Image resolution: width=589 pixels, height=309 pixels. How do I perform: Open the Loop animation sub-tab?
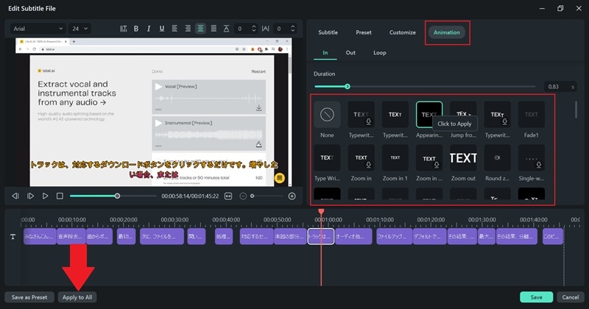click(x=380, y=52)
